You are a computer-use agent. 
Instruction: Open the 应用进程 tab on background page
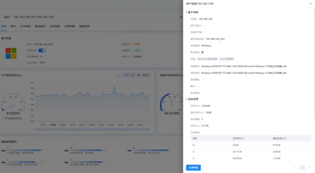[x=55, y=26]
